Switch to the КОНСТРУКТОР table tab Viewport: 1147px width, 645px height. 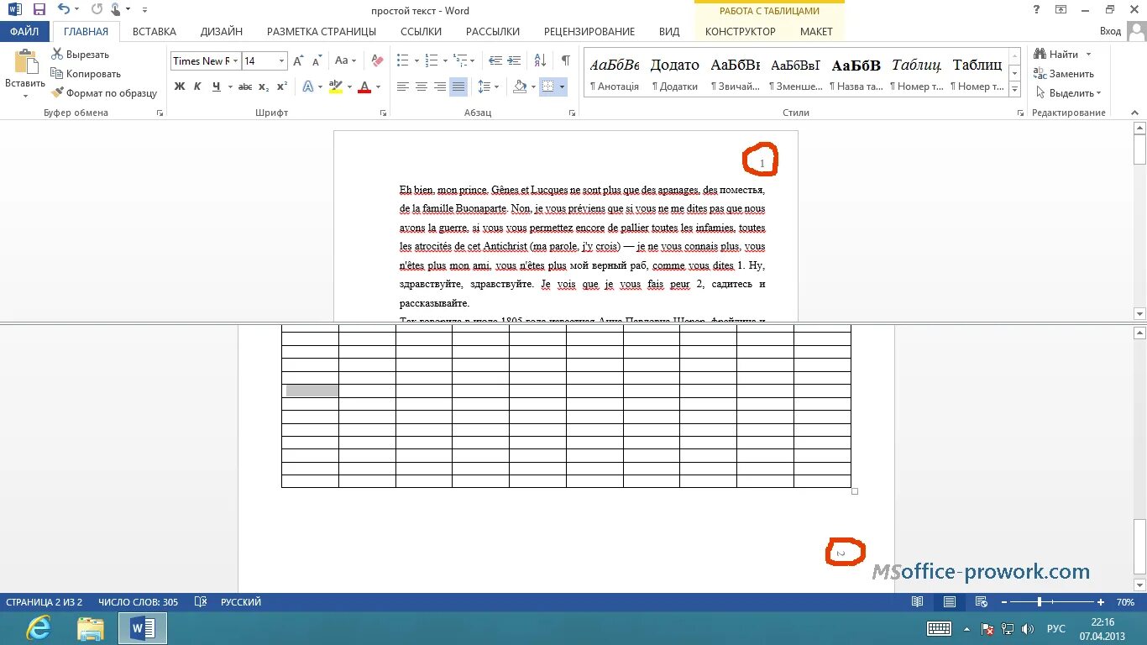click(x=741, y=31)
